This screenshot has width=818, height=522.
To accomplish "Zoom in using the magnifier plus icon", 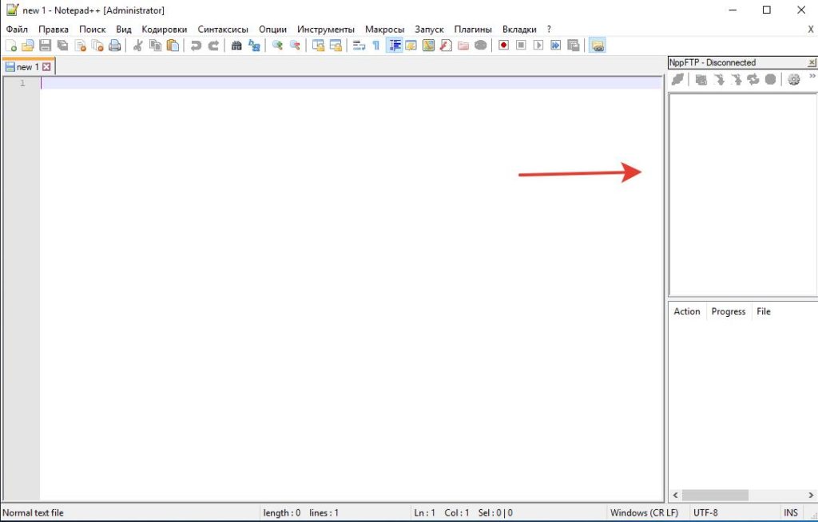I will click(277, 45).
